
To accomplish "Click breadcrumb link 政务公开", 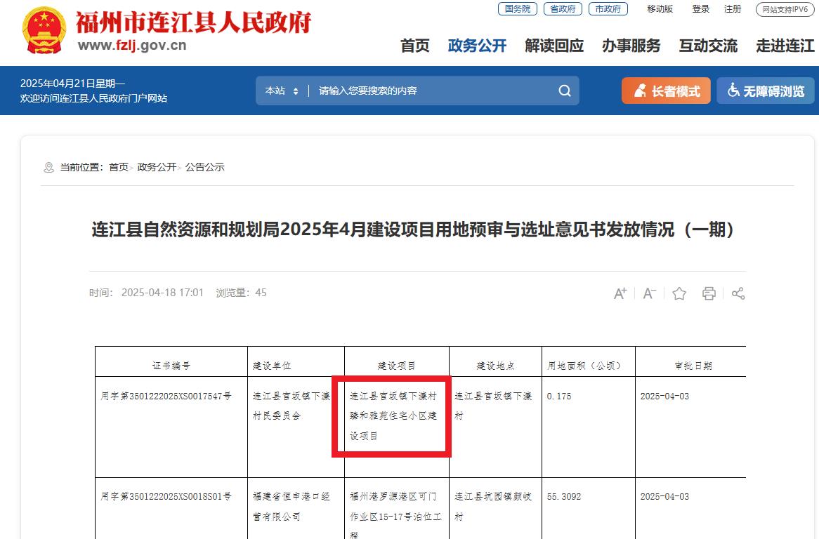I will pyautogui.click(x=157, y=167).
